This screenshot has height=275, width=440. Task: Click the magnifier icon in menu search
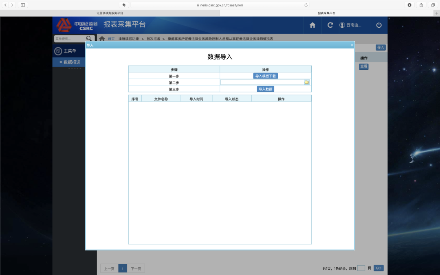point(89,38)
